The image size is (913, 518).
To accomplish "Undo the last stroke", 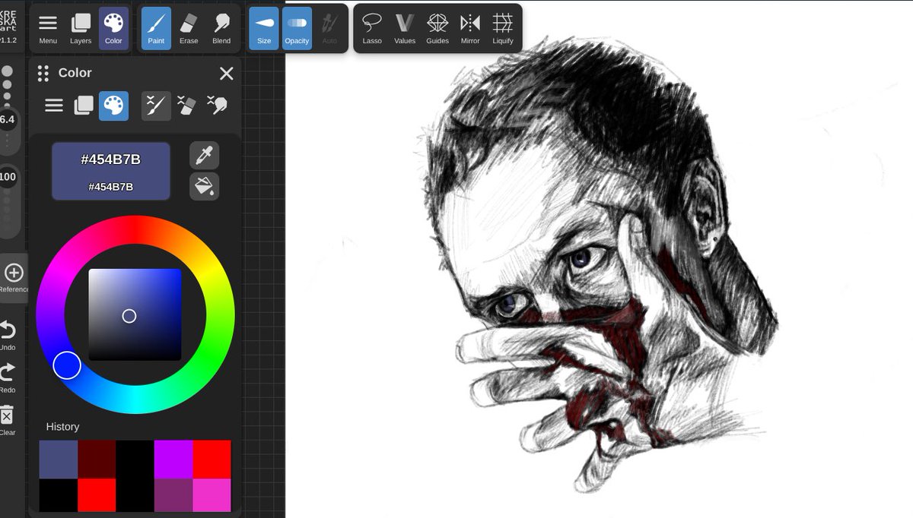I will tap(8, 335).
